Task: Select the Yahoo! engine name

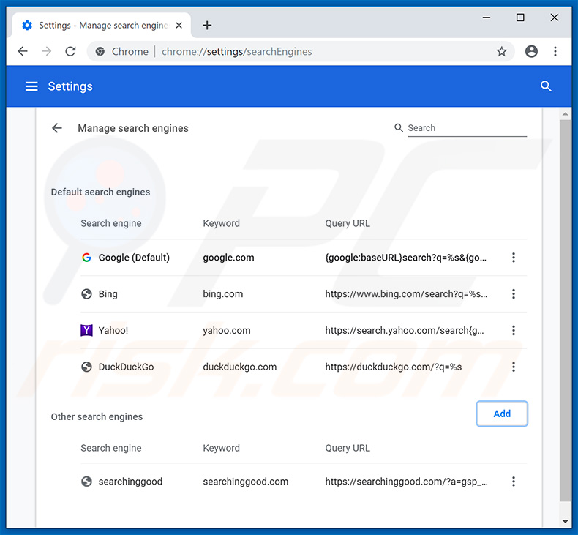Action: [x=113, y=330]
